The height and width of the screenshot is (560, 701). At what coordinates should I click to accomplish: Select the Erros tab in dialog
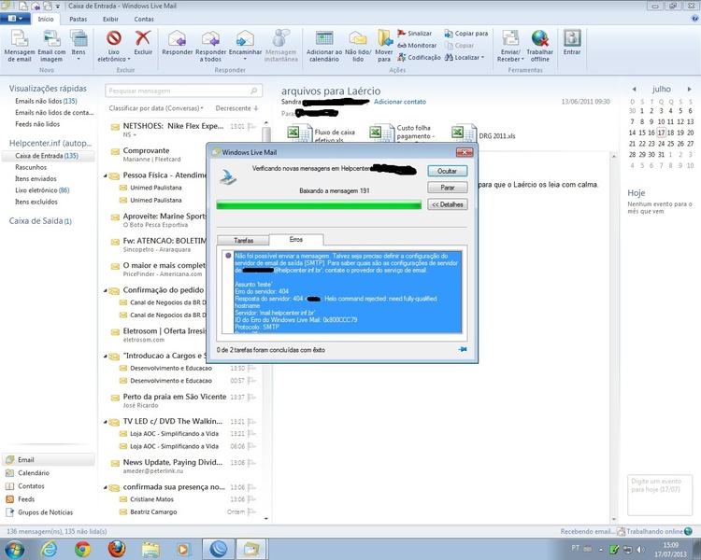tap(296, 239)
